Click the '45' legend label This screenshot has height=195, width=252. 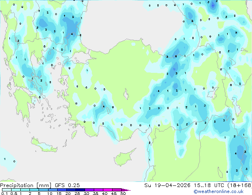coord(114,193)
